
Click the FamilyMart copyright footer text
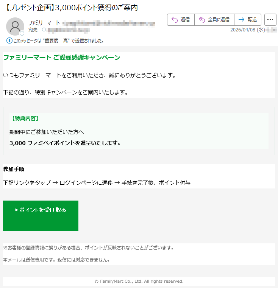139,281
